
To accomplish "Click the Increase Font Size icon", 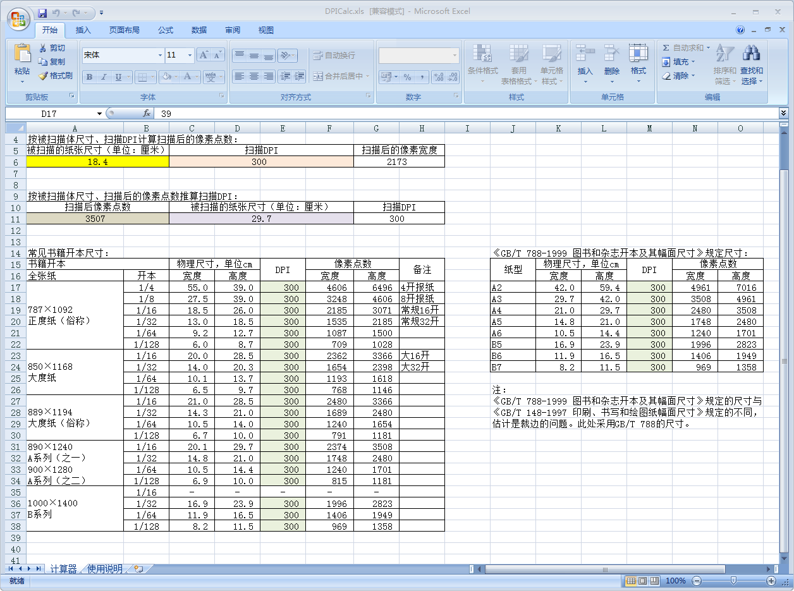I will (x=203, y=56).
